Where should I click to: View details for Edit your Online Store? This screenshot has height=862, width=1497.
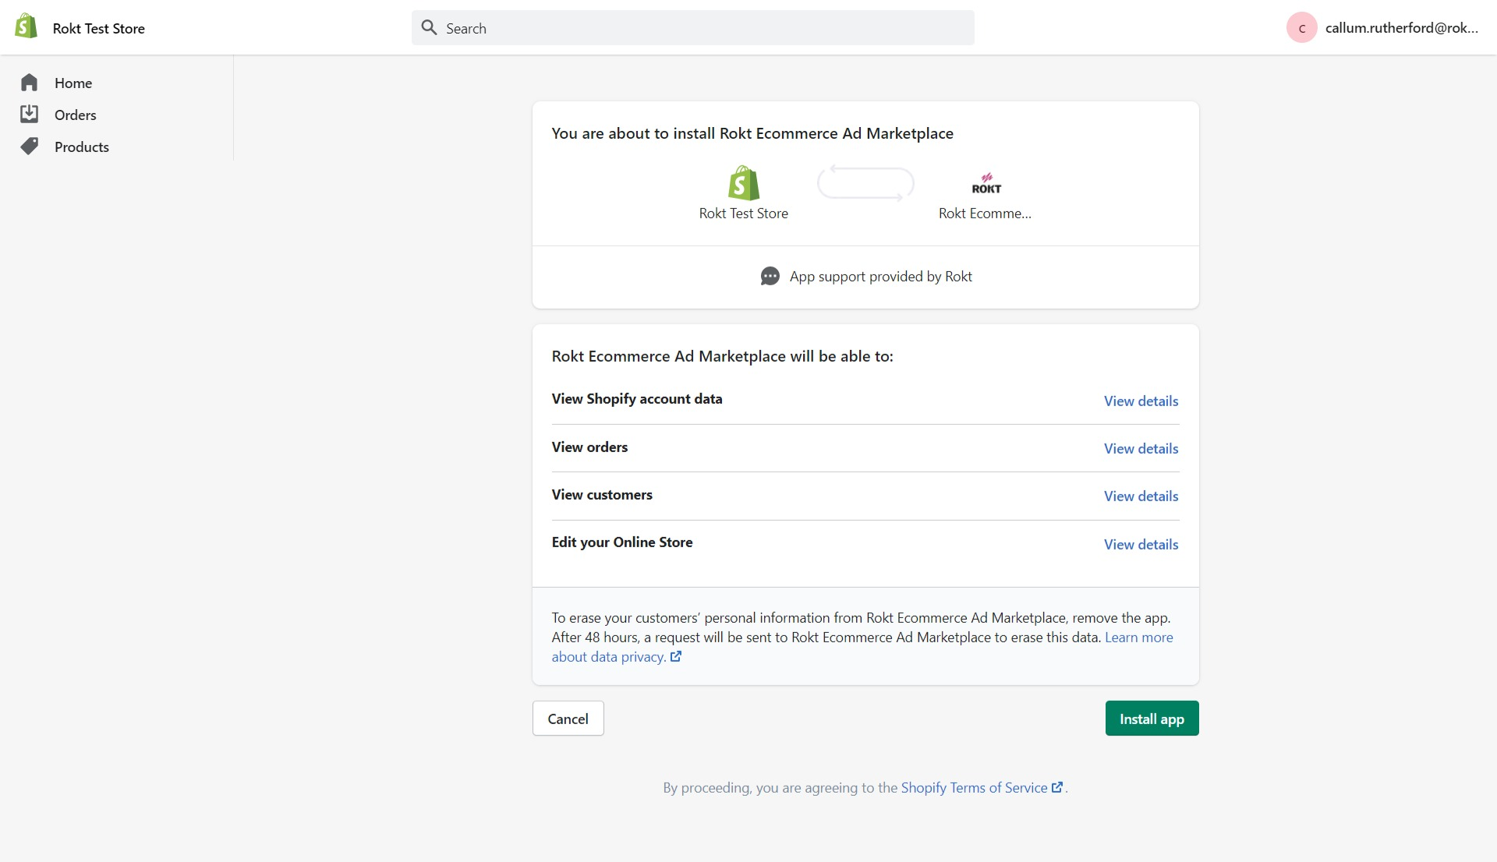[x=1141, y=545]
